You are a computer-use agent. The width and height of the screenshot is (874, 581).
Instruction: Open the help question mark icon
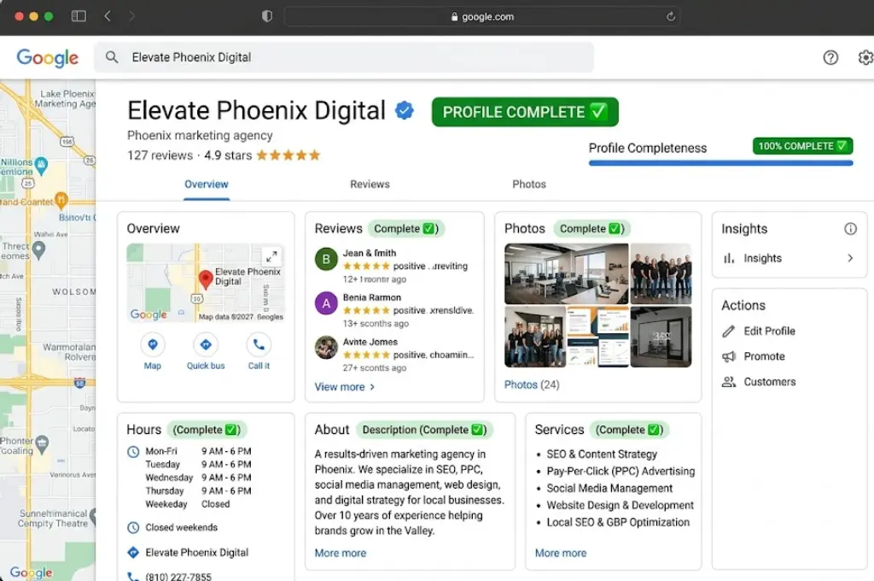830,57
